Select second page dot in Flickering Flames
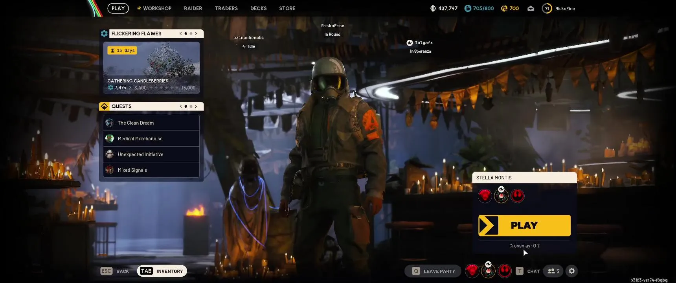 point(191,33)
